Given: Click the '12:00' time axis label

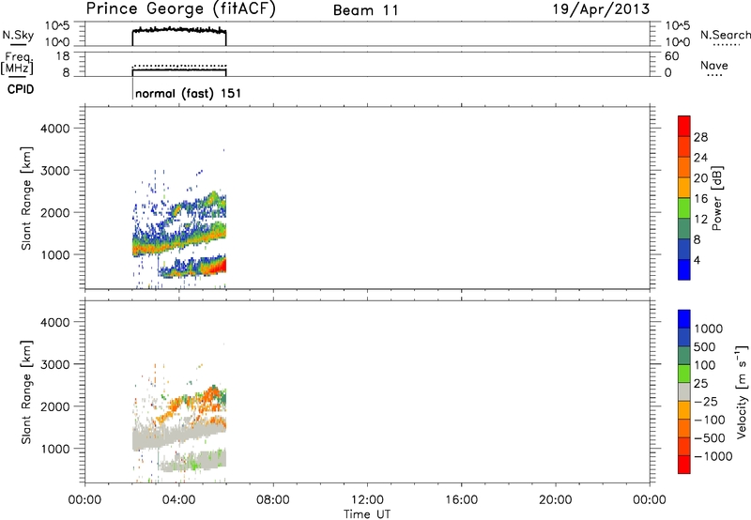Looking at the screenshot, I should pyautogui.click(x=367, y=500).
